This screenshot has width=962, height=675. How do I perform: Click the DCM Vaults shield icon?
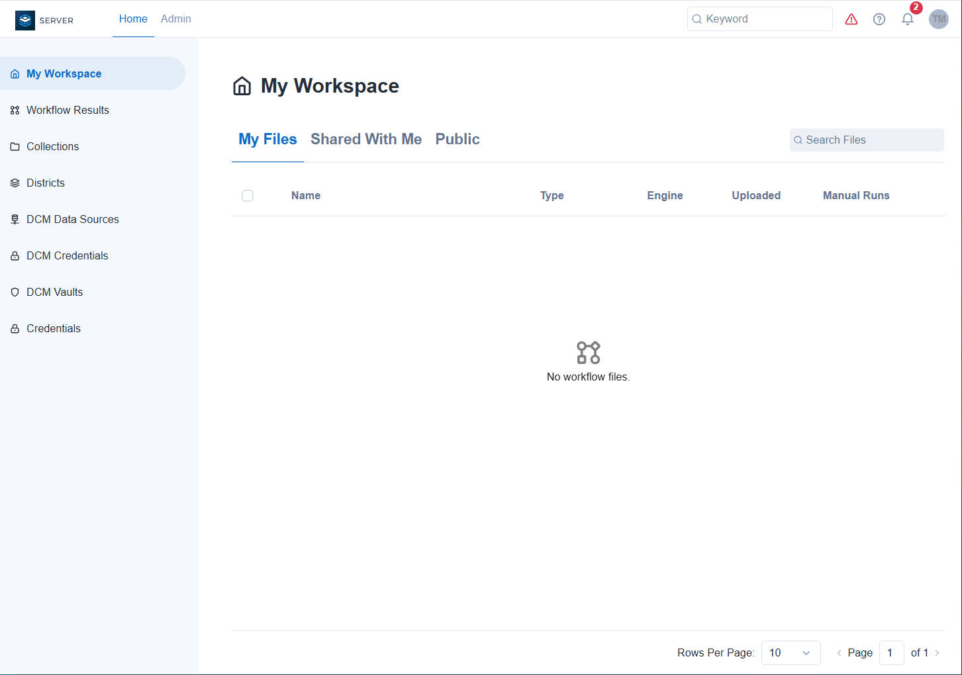pos(15,292)
